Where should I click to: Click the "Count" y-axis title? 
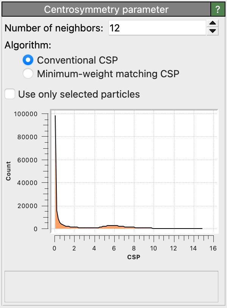tap(8, 171)
